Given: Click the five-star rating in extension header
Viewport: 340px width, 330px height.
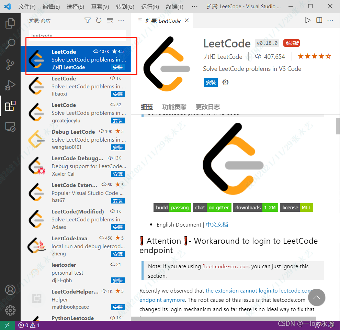Looking at the screenshot, I should pyautogui.click(x=314, y=56).
